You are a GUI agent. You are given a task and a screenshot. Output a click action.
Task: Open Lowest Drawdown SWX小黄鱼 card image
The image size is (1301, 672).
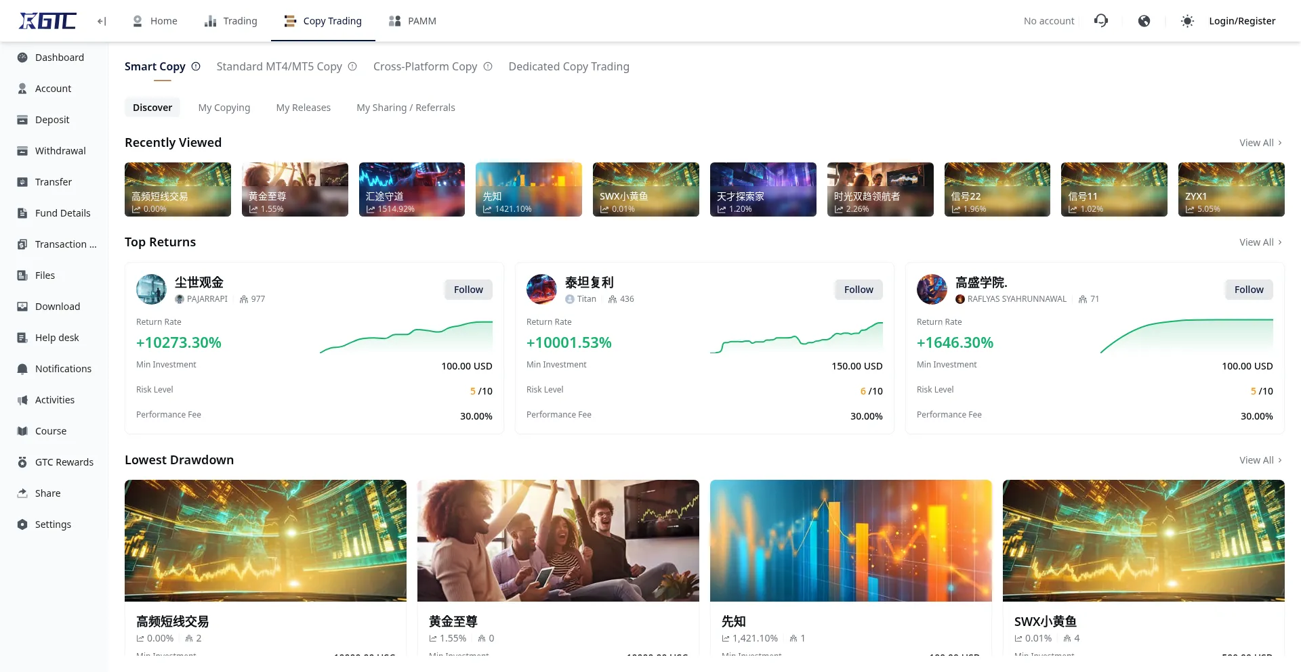point(1144,541)
